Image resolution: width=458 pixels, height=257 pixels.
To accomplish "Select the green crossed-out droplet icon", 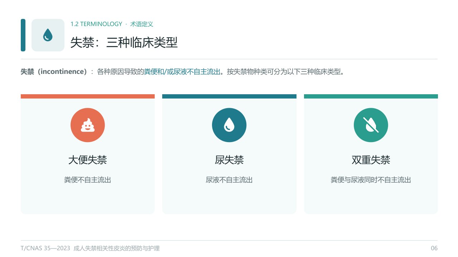I will point(371,125).
